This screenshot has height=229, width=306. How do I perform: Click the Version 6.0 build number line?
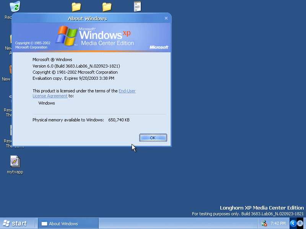click(76, 66)
